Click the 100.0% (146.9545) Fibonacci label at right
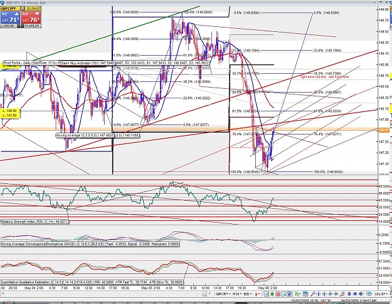This screenshot has height=304, width=392. pyautogui.click(x=328, y=171)
